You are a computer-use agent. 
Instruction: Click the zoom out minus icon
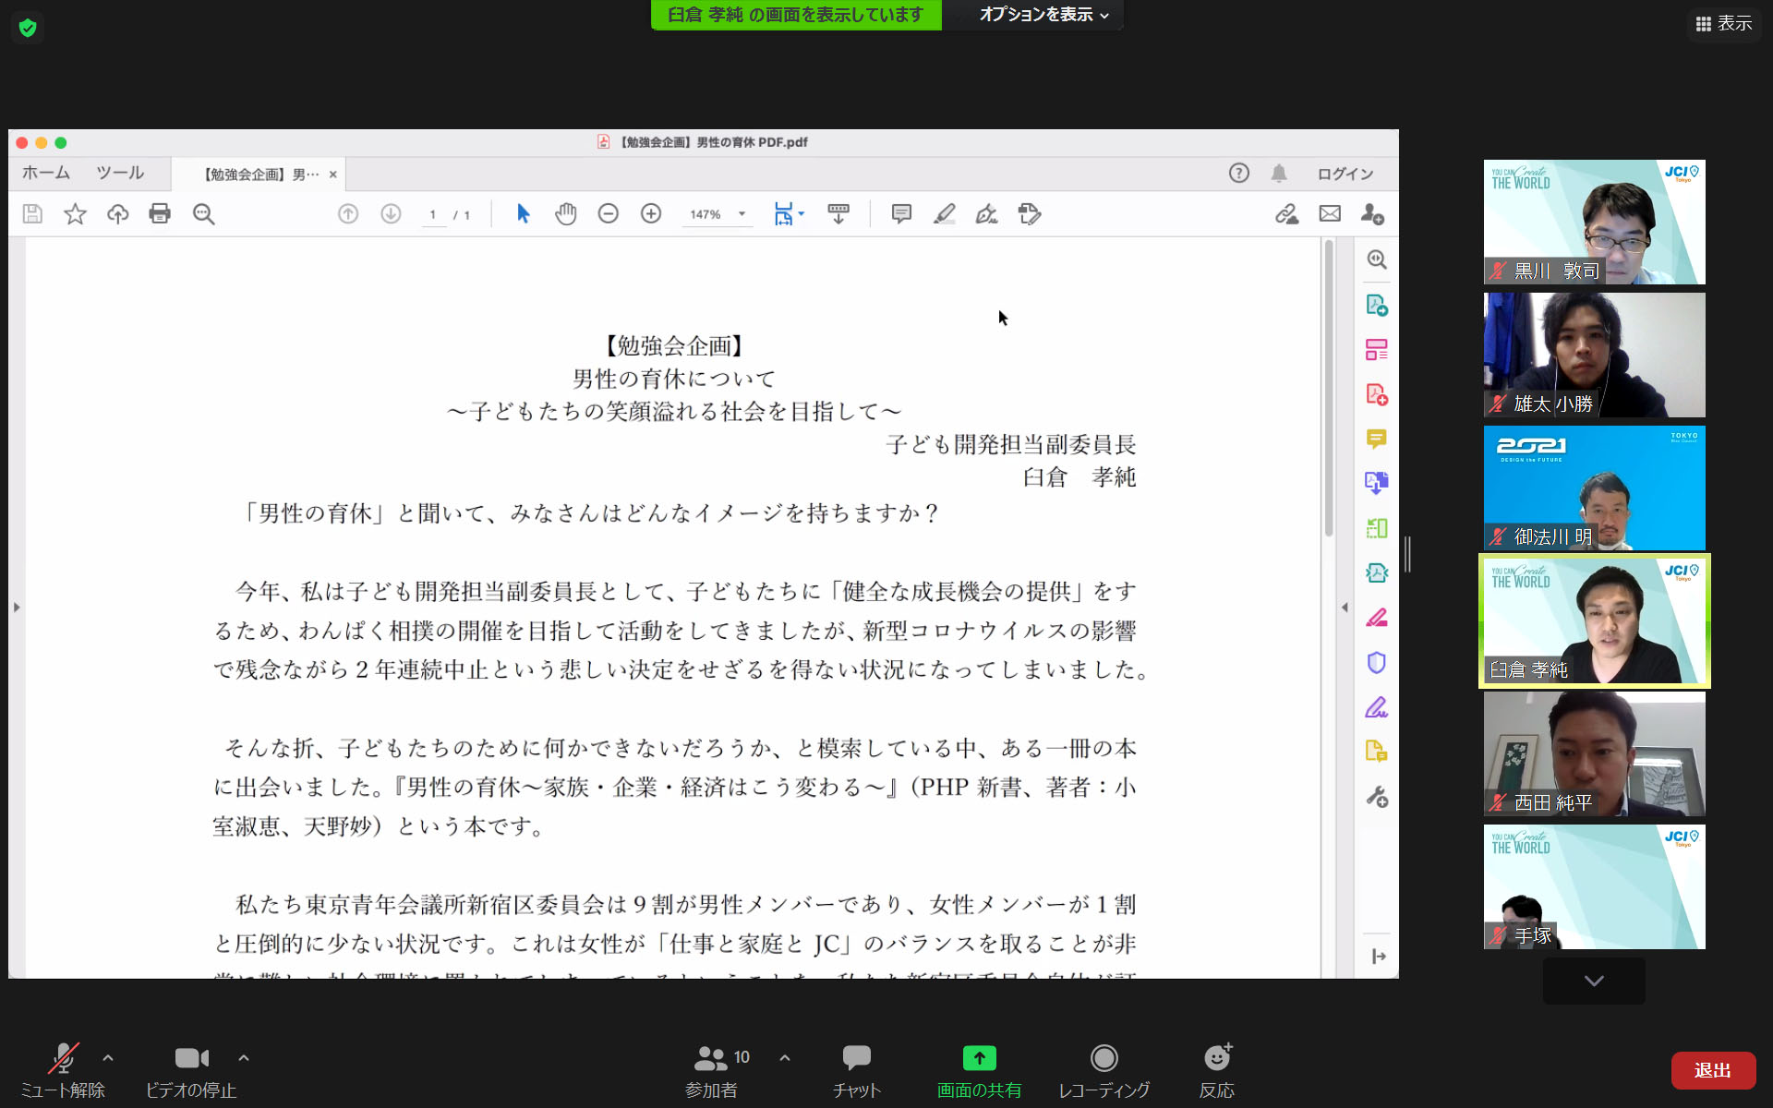click(608, 214)
